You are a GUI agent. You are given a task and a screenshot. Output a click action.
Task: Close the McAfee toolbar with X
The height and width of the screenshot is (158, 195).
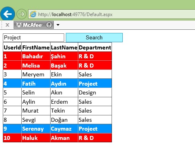8,25
